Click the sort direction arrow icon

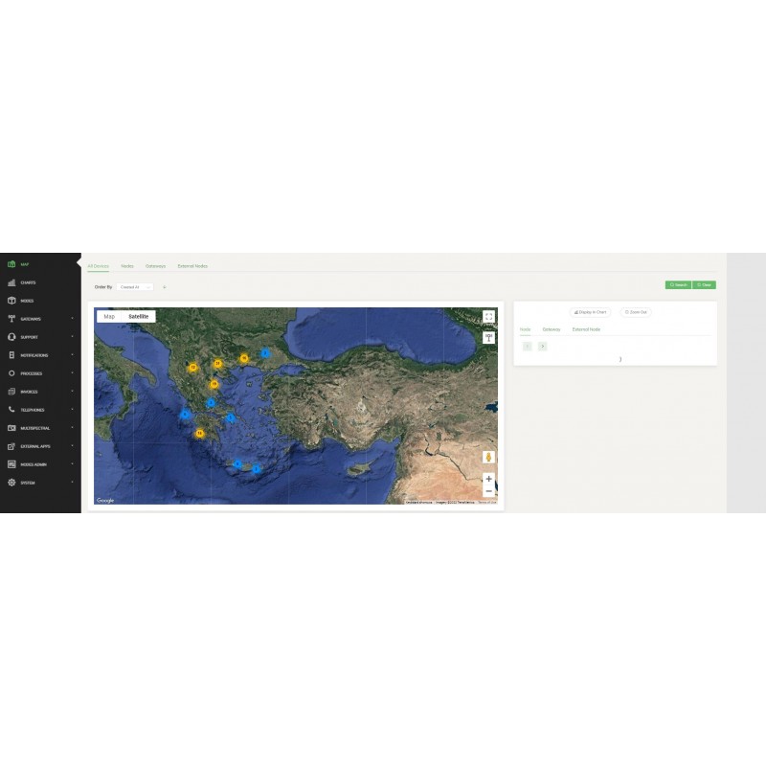coord(164,286)
